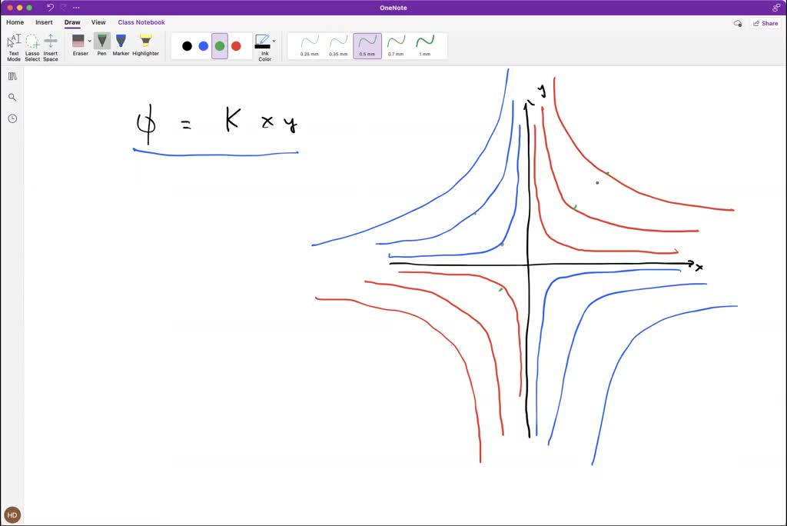Image resolution: width=787 pixels, height=526 pixels.
Task: Expand the toolbar overflow ellipsis menu
Action: [x=76, y=8]
